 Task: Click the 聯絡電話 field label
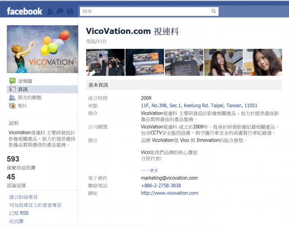point(98,186)
